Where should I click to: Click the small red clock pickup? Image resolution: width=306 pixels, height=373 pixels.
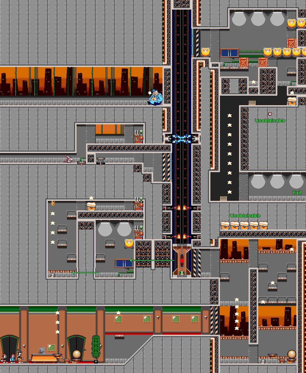click(270, 114)
